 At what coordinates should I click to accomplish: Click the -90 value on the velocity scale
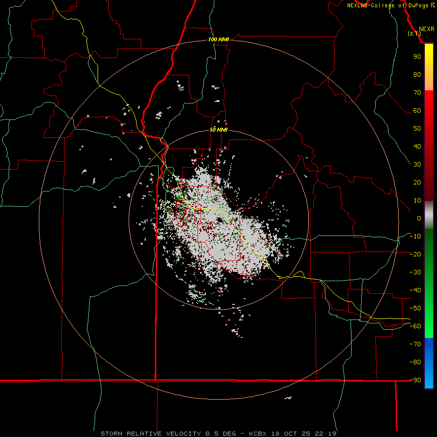[415, 380]
